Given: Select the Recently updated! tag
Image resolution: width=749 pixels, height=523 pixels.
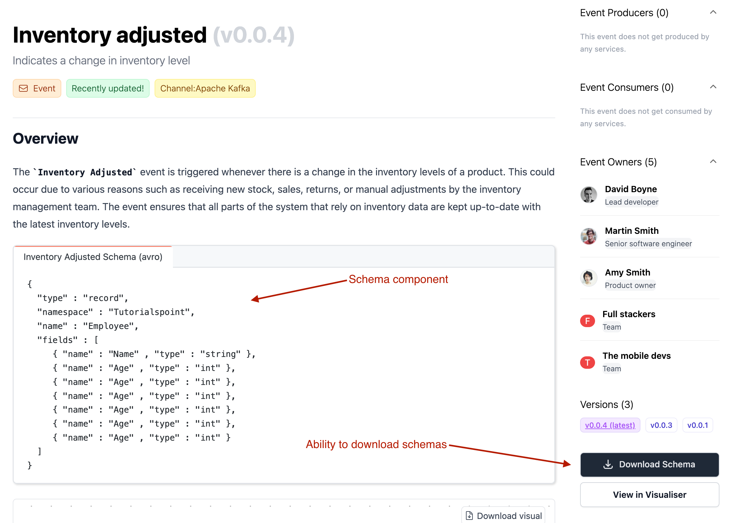Looking at the screenshot, I should click(108, 88).
